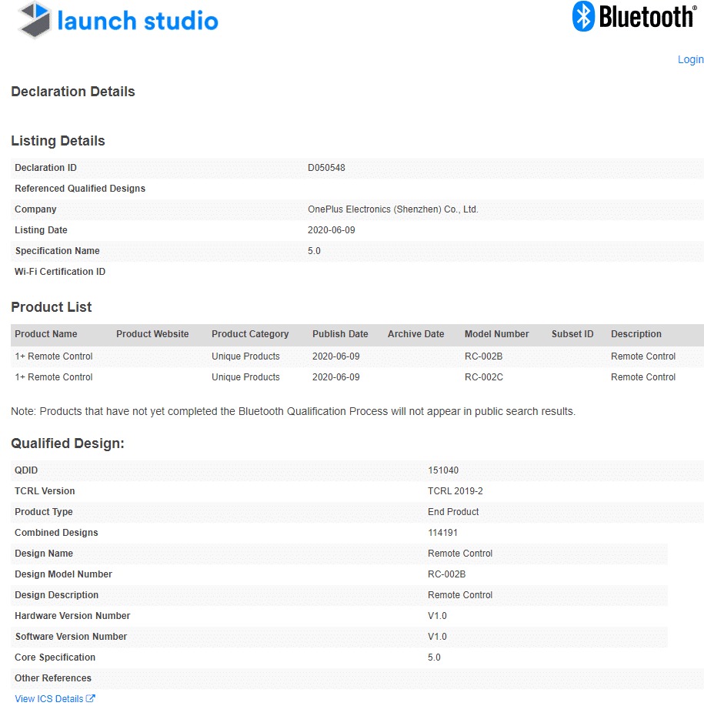The height and width of the screenshot is (706, 704).
Task: Click the launch studio cube logo icon
Action: click(35, 21)
